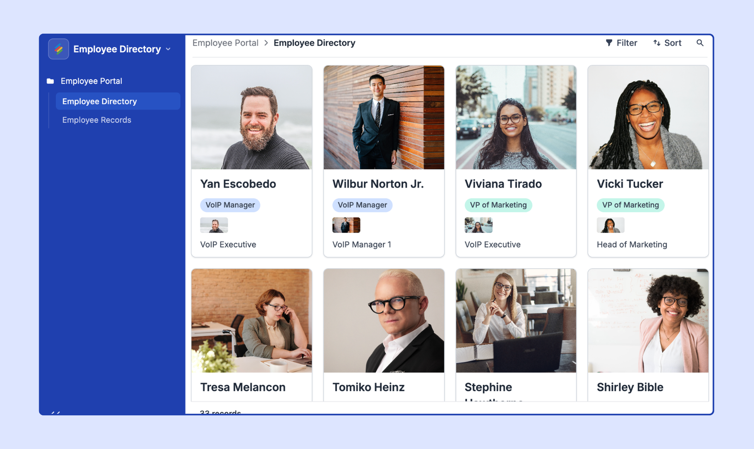Click Vicki Tucker's VP of Marketing tag
The height and width of the screenshot is (449, 754).
(631, 205)
